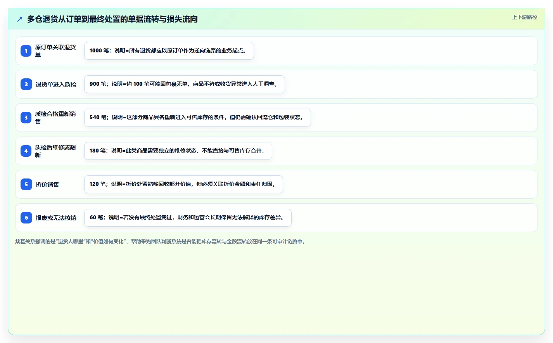Click the 质检后维修或翻新 step label
This screenshot has height=343, width=553.
(55, 151)
